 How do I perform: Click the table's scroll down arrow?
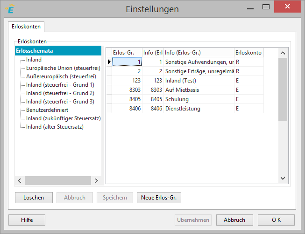click(x=283, y=178)
